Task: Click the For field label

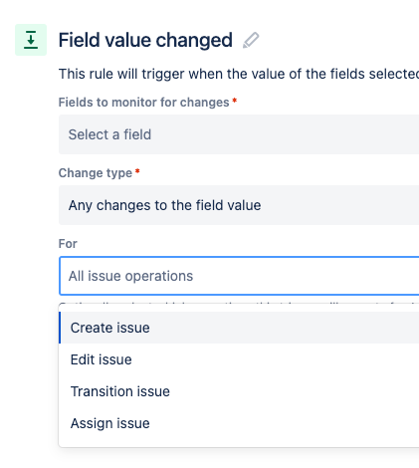Action: (x=68, y=244)
